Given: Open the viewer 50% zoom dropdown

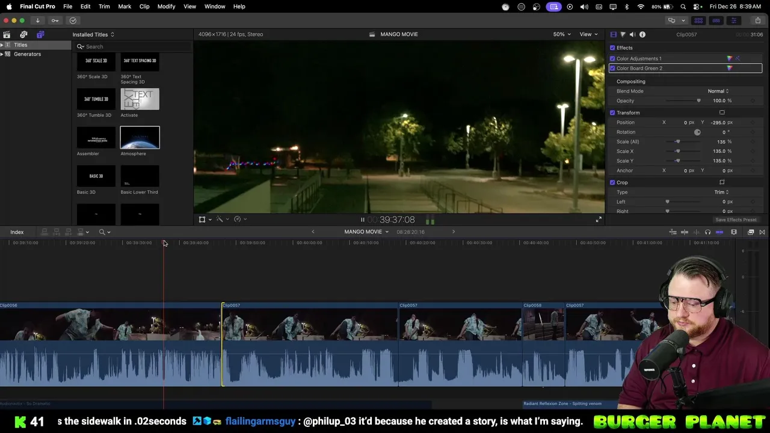Looking at the screenshot, I should click(562, 34).
